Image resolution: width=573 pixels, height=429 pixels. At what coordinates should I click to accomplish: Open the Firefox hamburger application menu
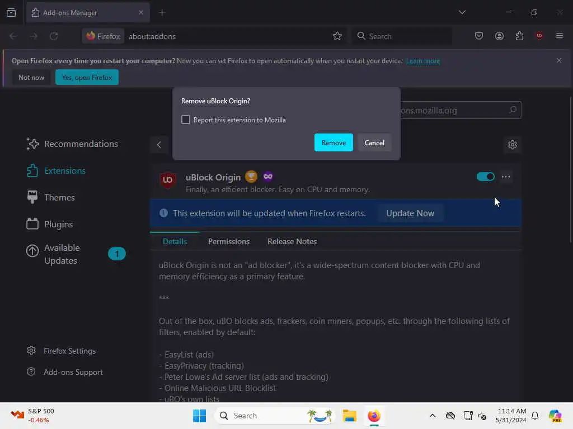tap(559, 36)
